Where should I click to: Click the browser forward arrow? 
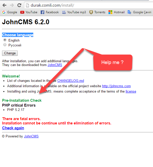click(12, 5)
